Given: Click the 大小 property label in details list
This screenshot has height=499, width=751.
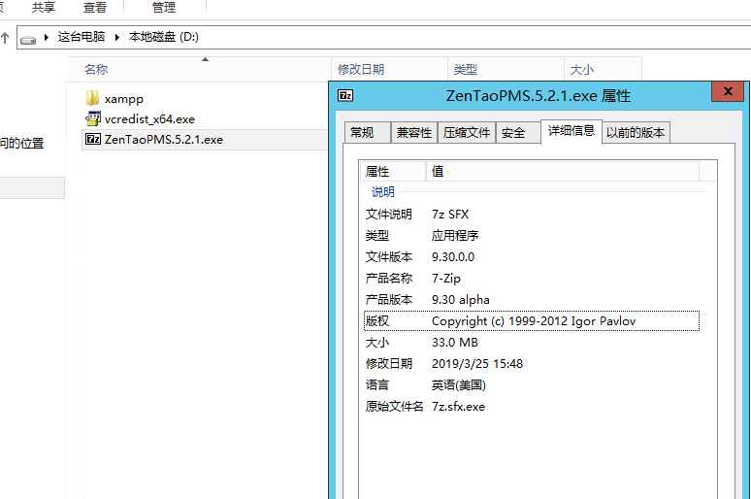Looking at the screenshot, I should tap(377, 343).
